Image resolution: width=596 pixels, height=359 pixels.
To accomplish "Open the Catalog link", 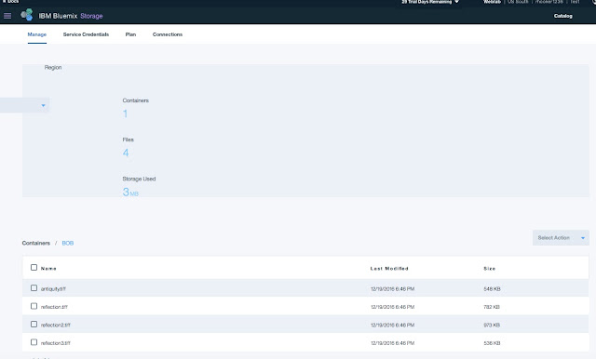I will coord(562,16).
